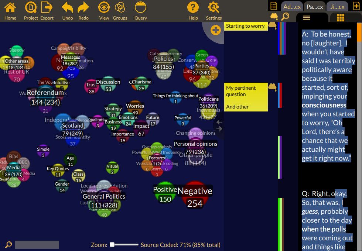Viewport: 362px width, 251px height.
Task: Click the Undo arrow icon
Action: pos(67,8)
